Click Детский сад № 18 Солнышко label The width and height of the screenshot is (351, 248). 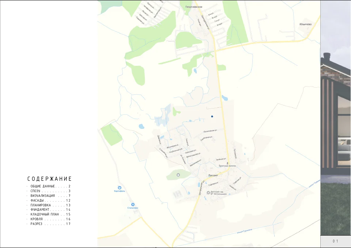coord(219,193)
